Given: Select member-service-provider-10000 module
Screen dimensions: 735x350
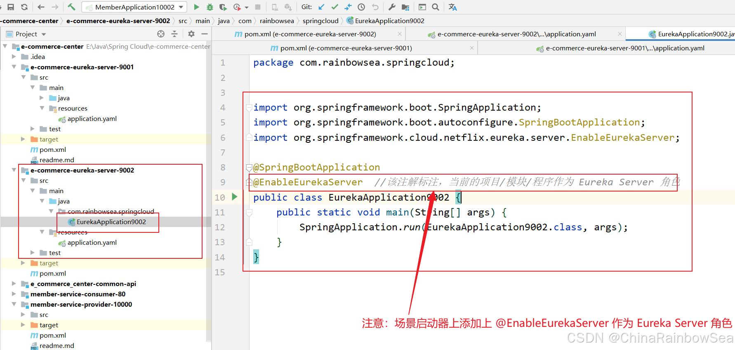Looking at the screenshot, I should (81, 304).
